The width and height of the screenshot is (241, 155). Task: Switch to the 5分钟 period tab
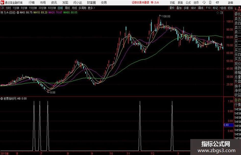pyautogui.click(x=24, y=8)
